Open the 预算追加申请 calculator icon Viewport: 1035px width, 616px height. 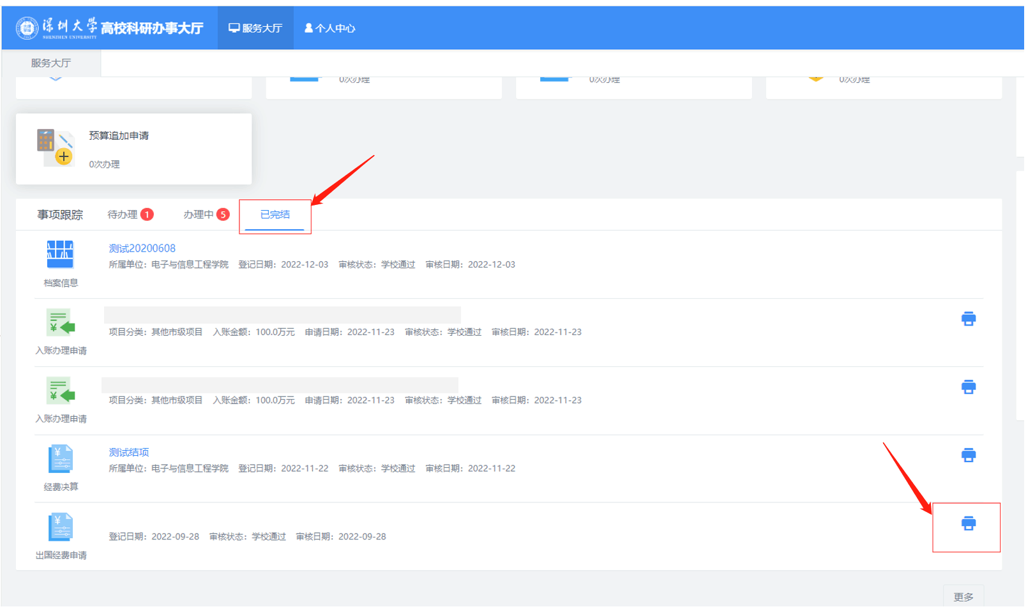pyautogui.click(x=56, y=148)
